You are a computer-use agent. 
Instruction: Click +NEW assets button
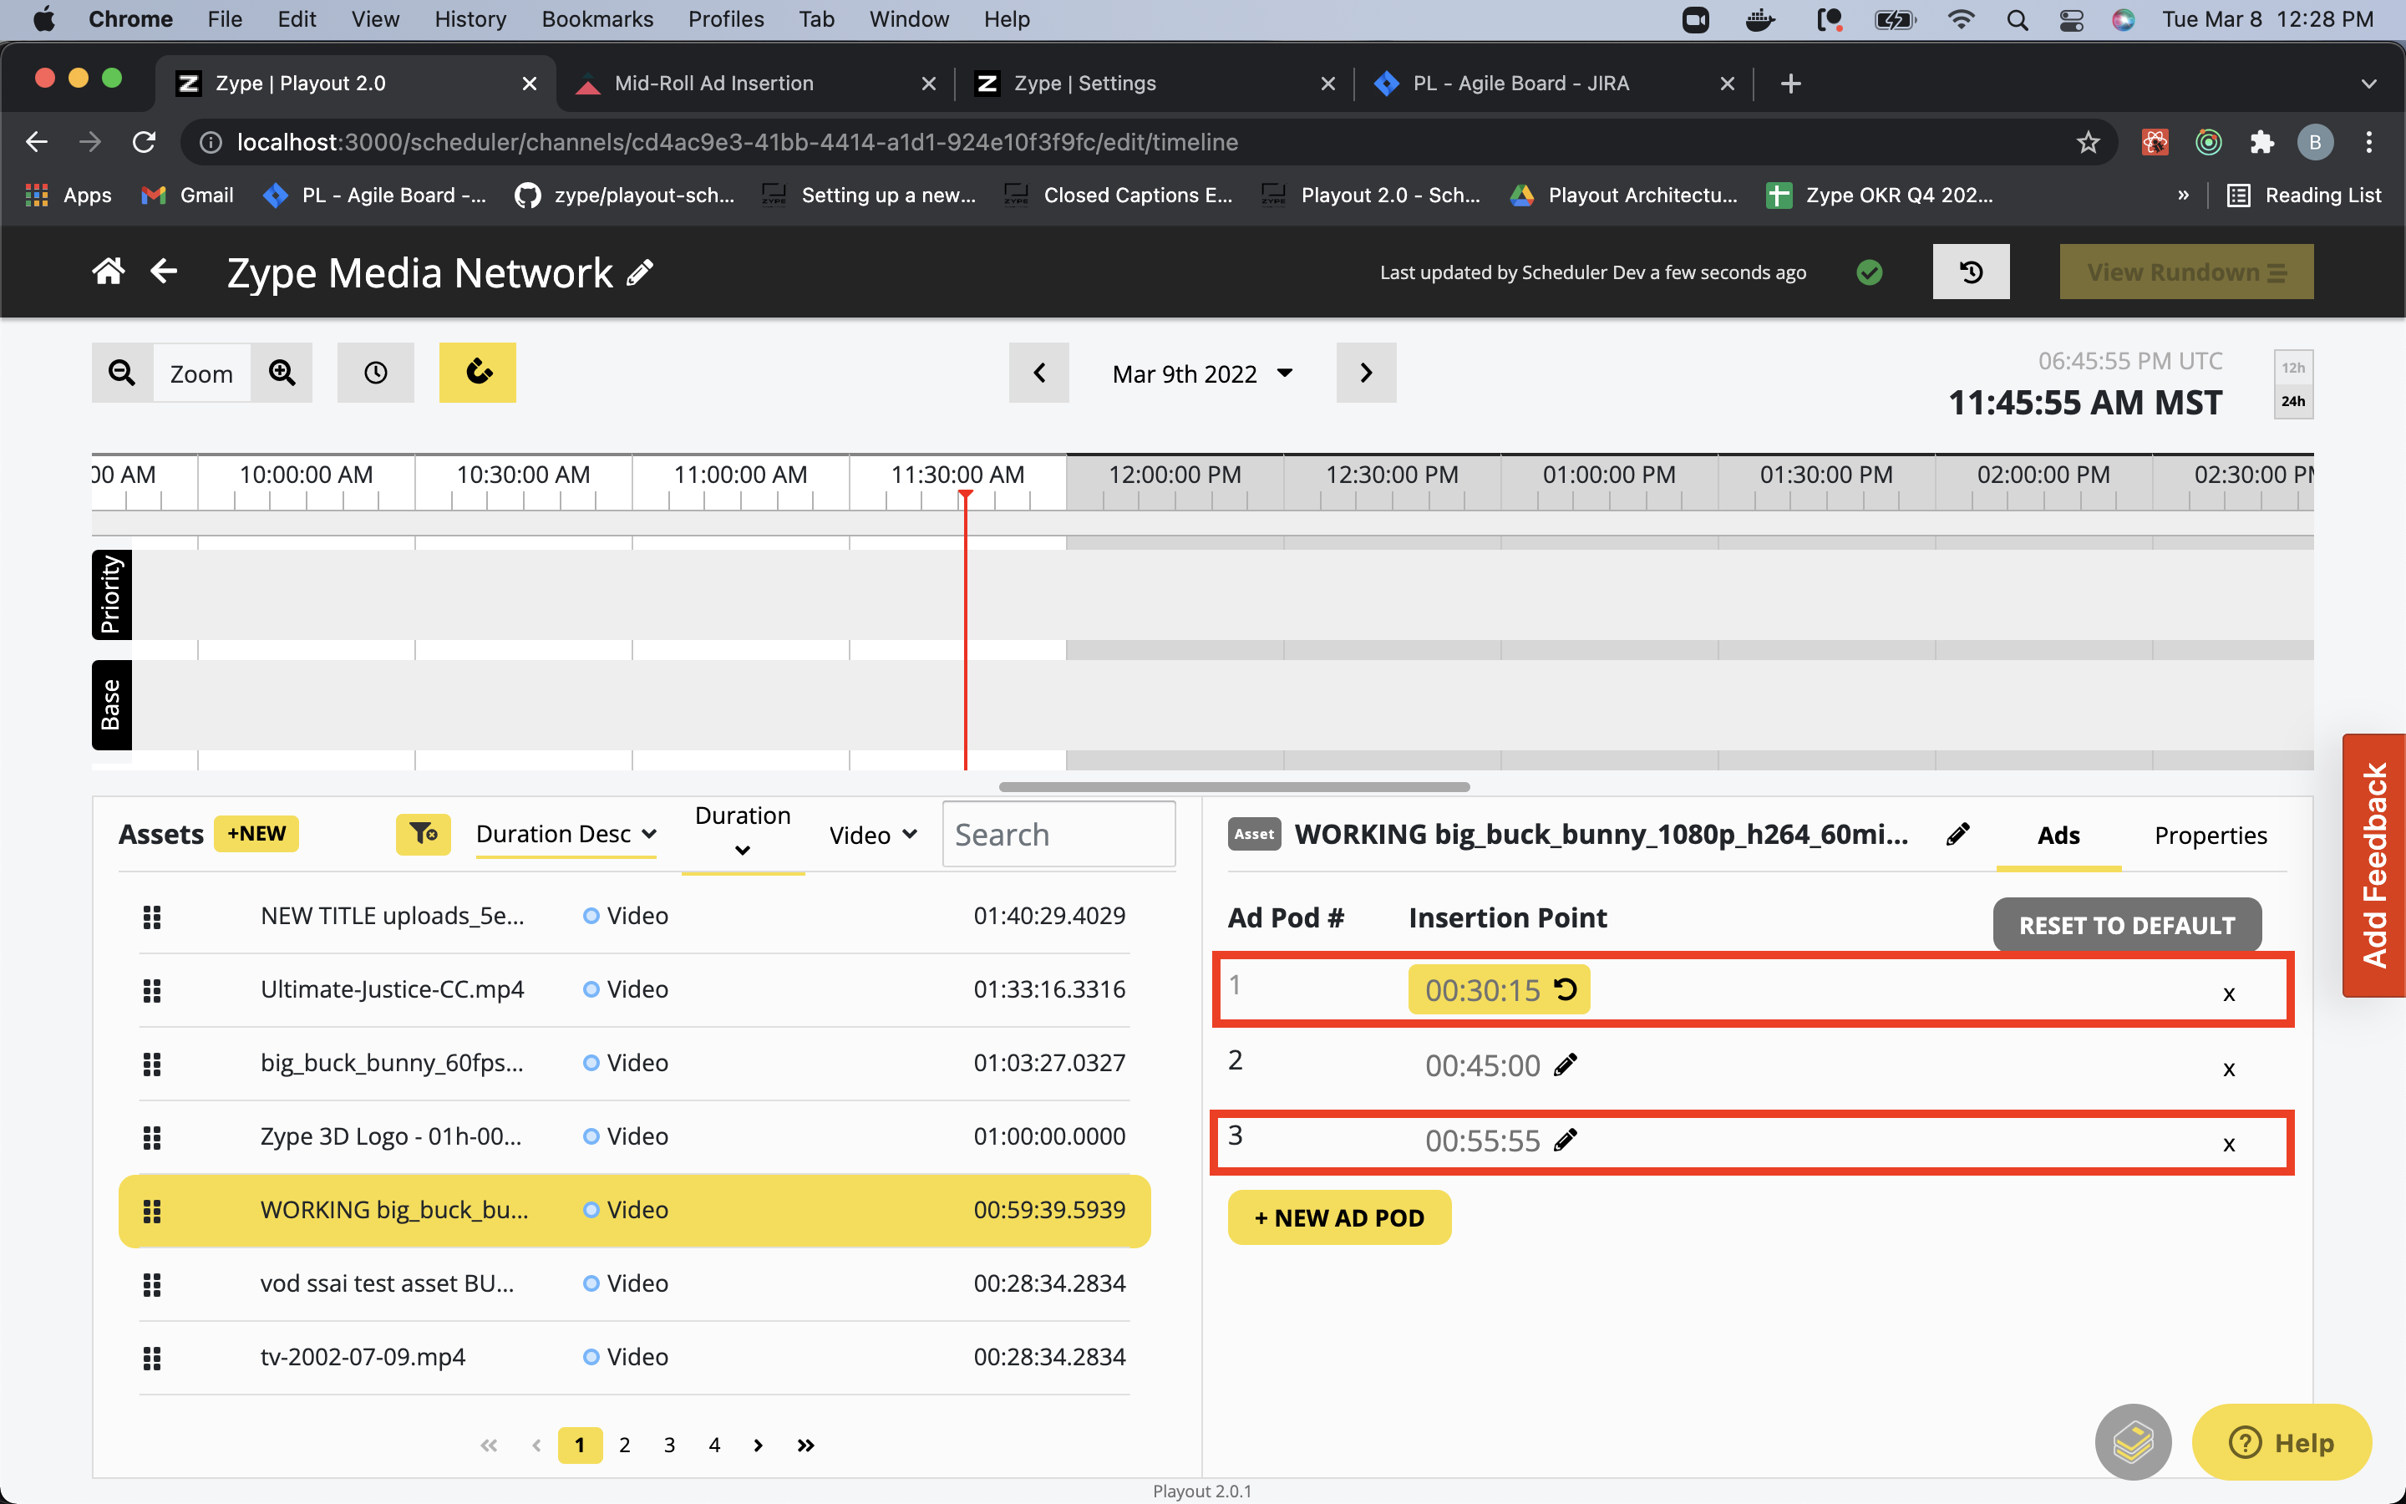(x=256, y=834)
